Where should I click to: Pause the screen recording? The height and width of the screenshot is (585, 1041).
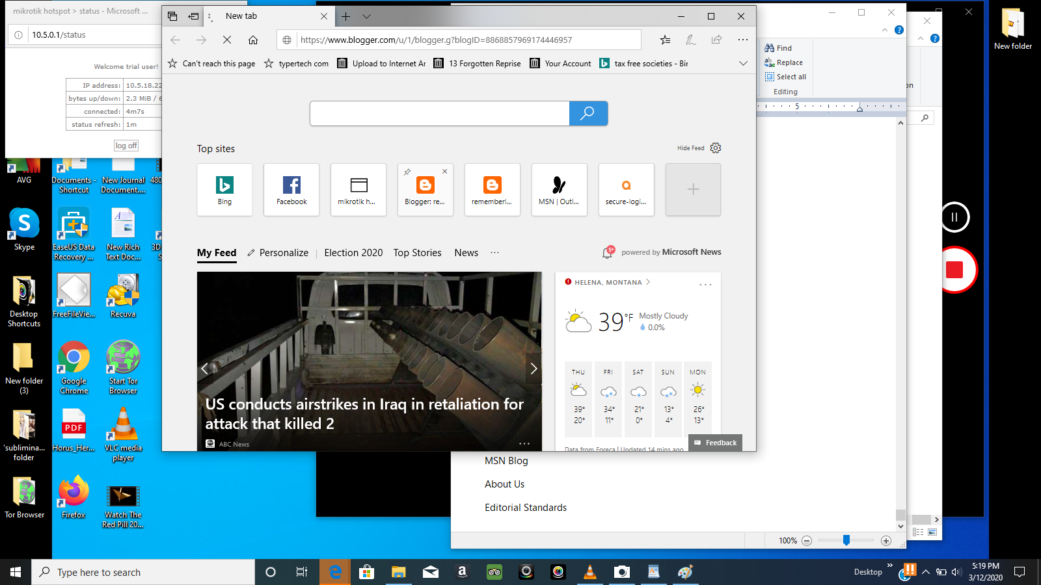pyautogui.click(x=954, y=217)
